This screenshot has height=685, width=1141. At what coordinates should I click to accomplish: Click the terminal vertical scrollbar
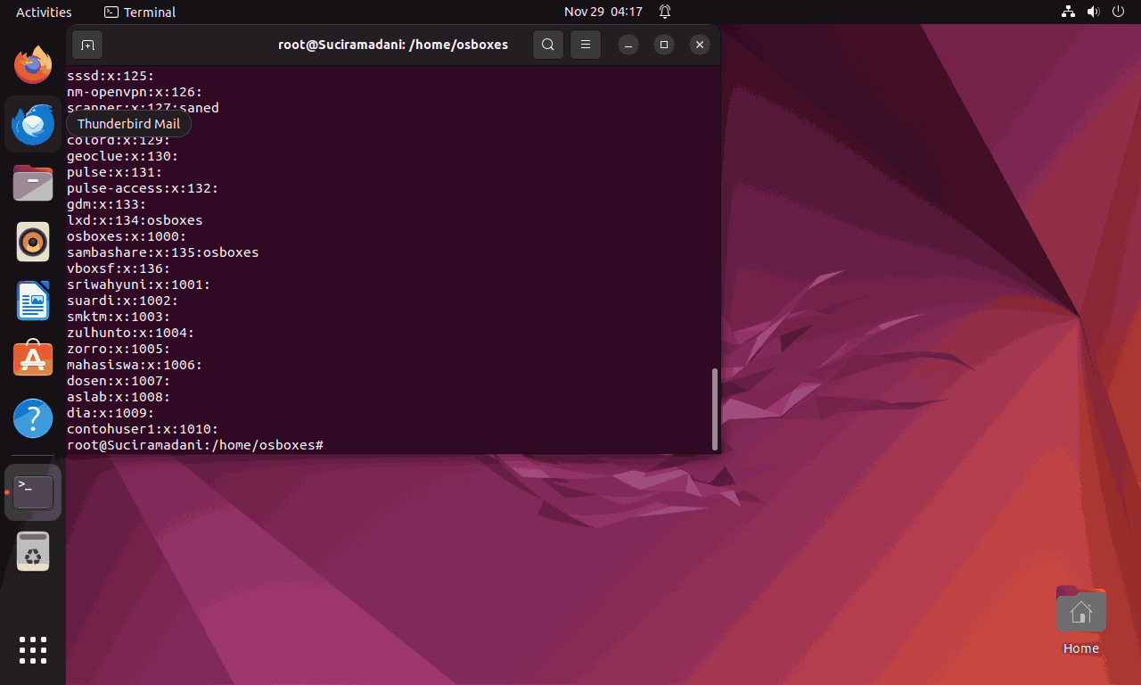coord(715,409)
